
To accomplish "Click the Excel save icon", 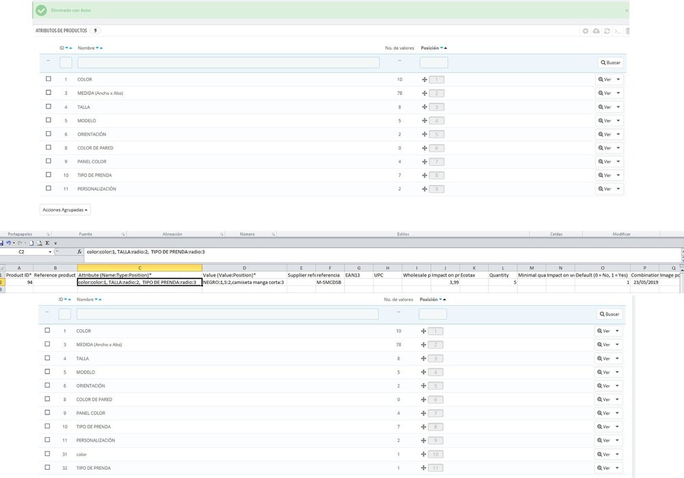I will (3, 242).
